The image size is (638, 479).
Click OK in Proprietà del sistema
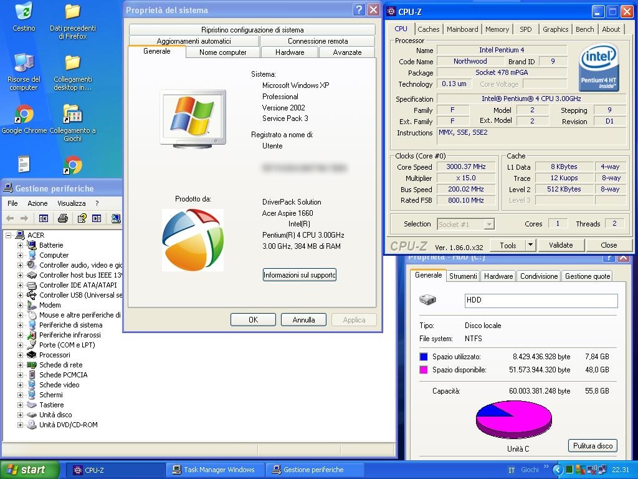click(253, 320)
